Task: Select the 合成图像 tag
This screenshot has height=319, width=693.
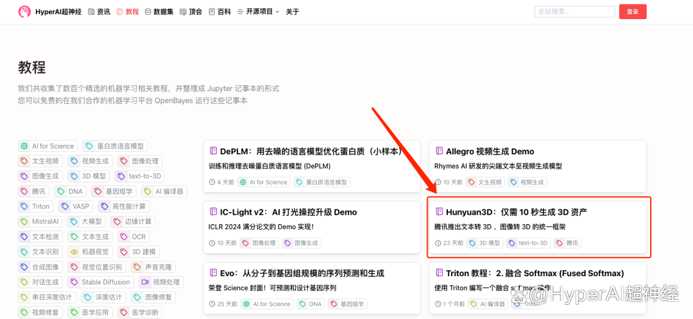Action: pyautogui.click(x=40, y=266)
